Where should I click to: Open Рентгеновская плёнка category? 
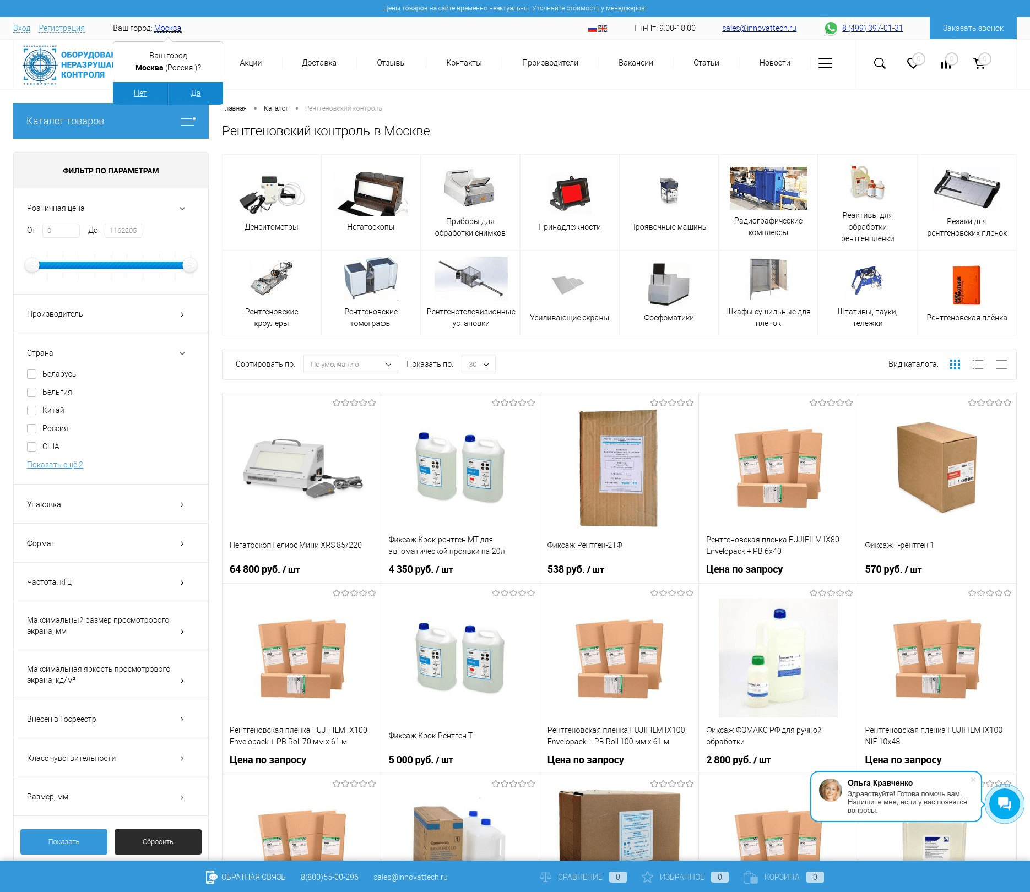[x=967, y=293]
